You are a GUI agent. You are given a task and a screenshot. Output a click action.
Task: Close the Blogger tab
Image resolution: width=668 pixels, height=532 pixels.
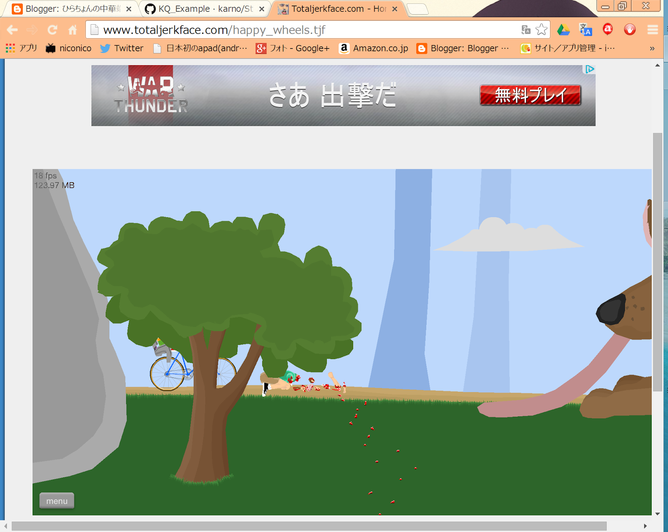coord(129,9)
